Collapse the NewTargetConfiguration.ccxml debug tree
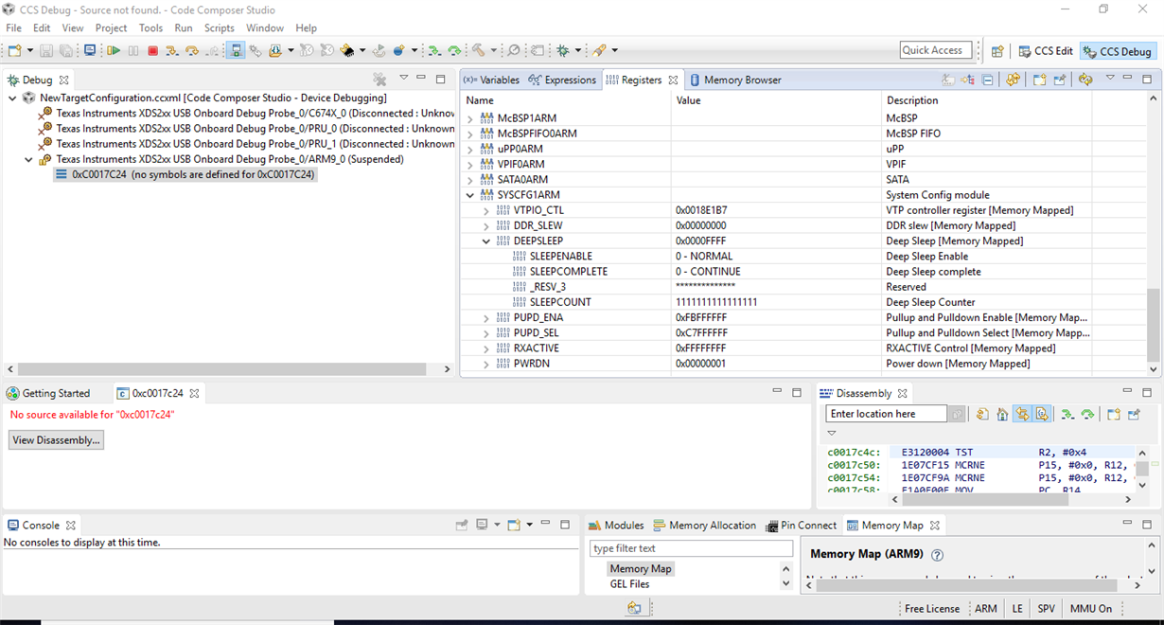The image size is (1164, 625). (12, 98)
